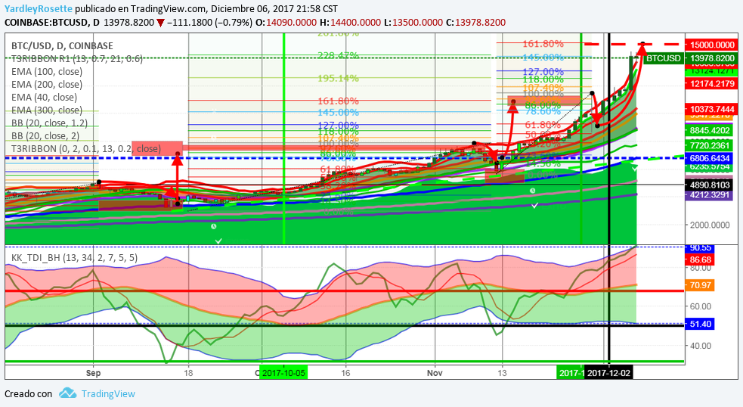Click the 10373.7444 price label

711,109
